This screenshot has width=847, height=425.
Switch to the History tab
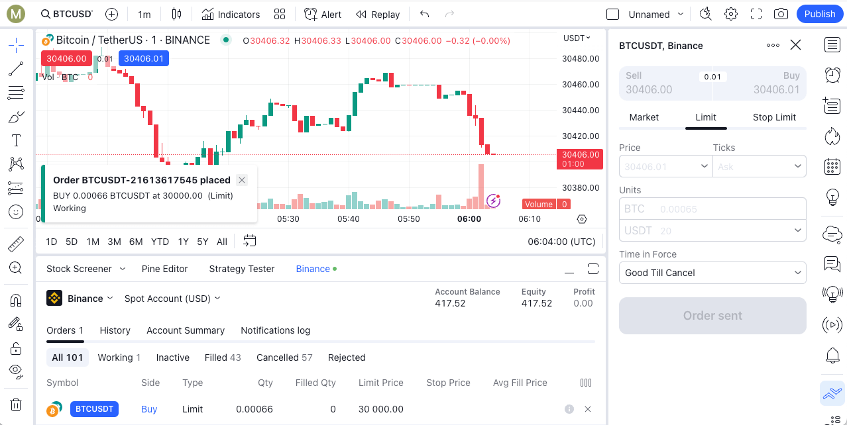(115, 330)
